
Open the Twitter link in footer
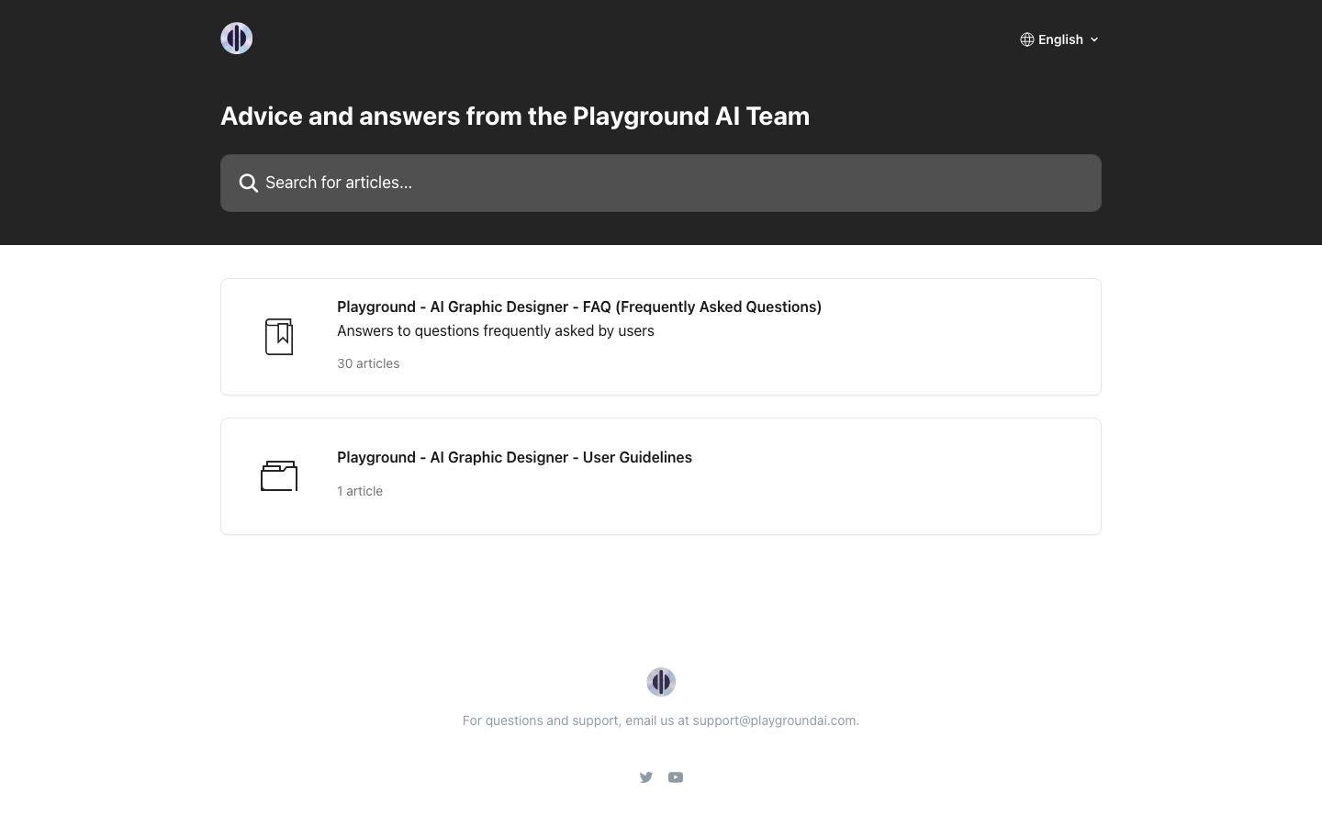click(646, 777)
